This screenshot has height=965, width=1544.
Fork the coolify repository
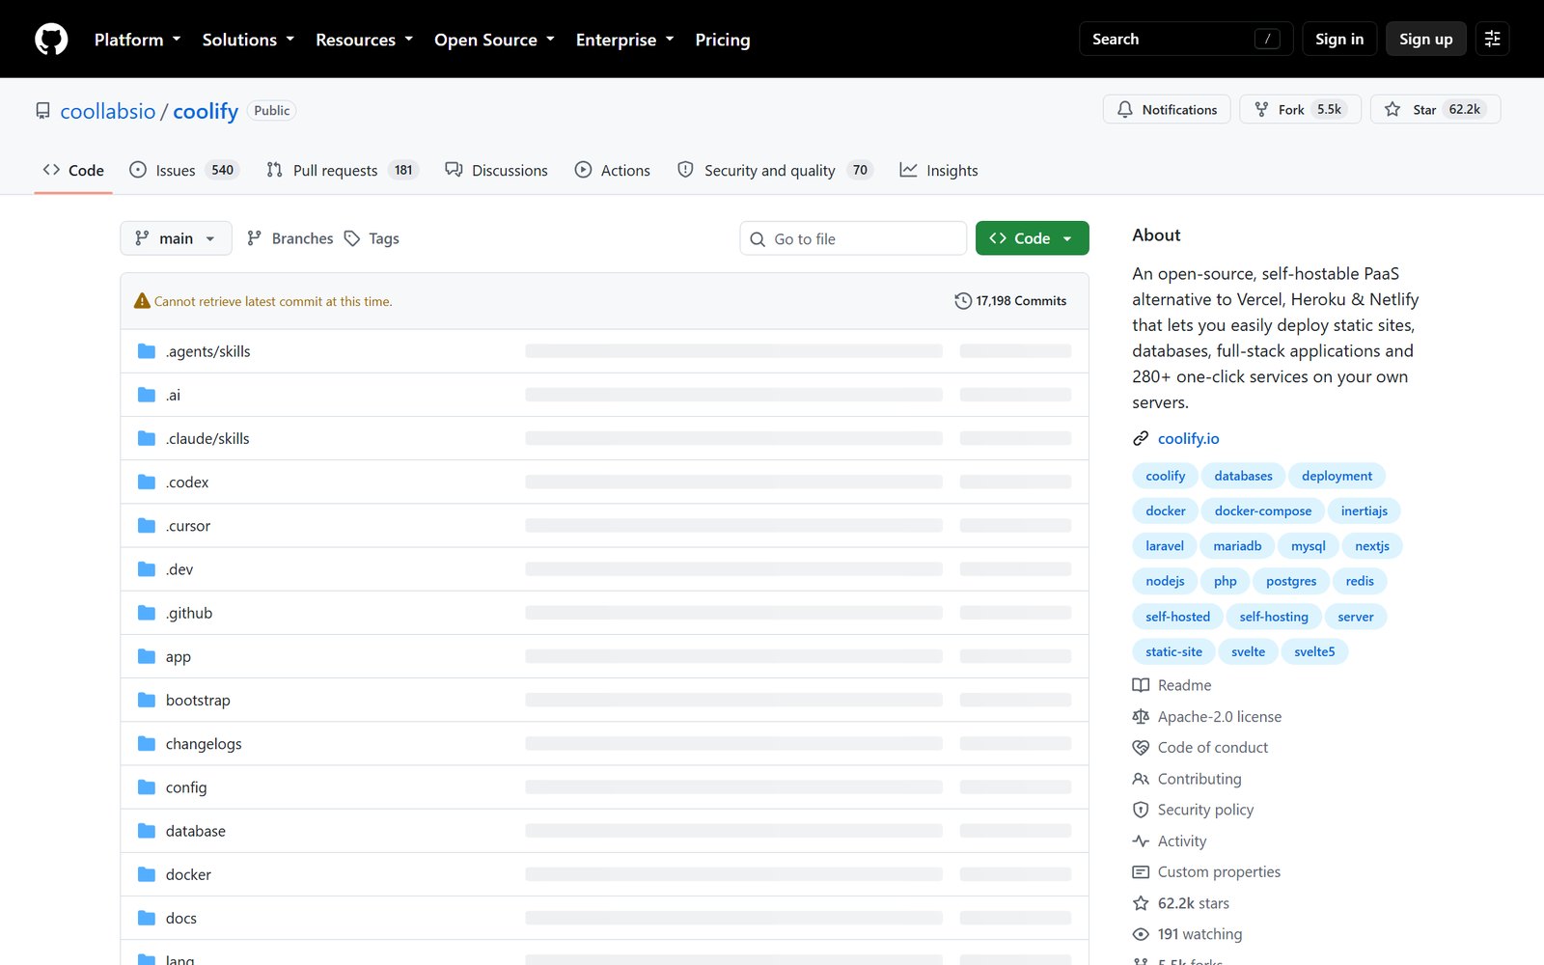pos(1300,109)
